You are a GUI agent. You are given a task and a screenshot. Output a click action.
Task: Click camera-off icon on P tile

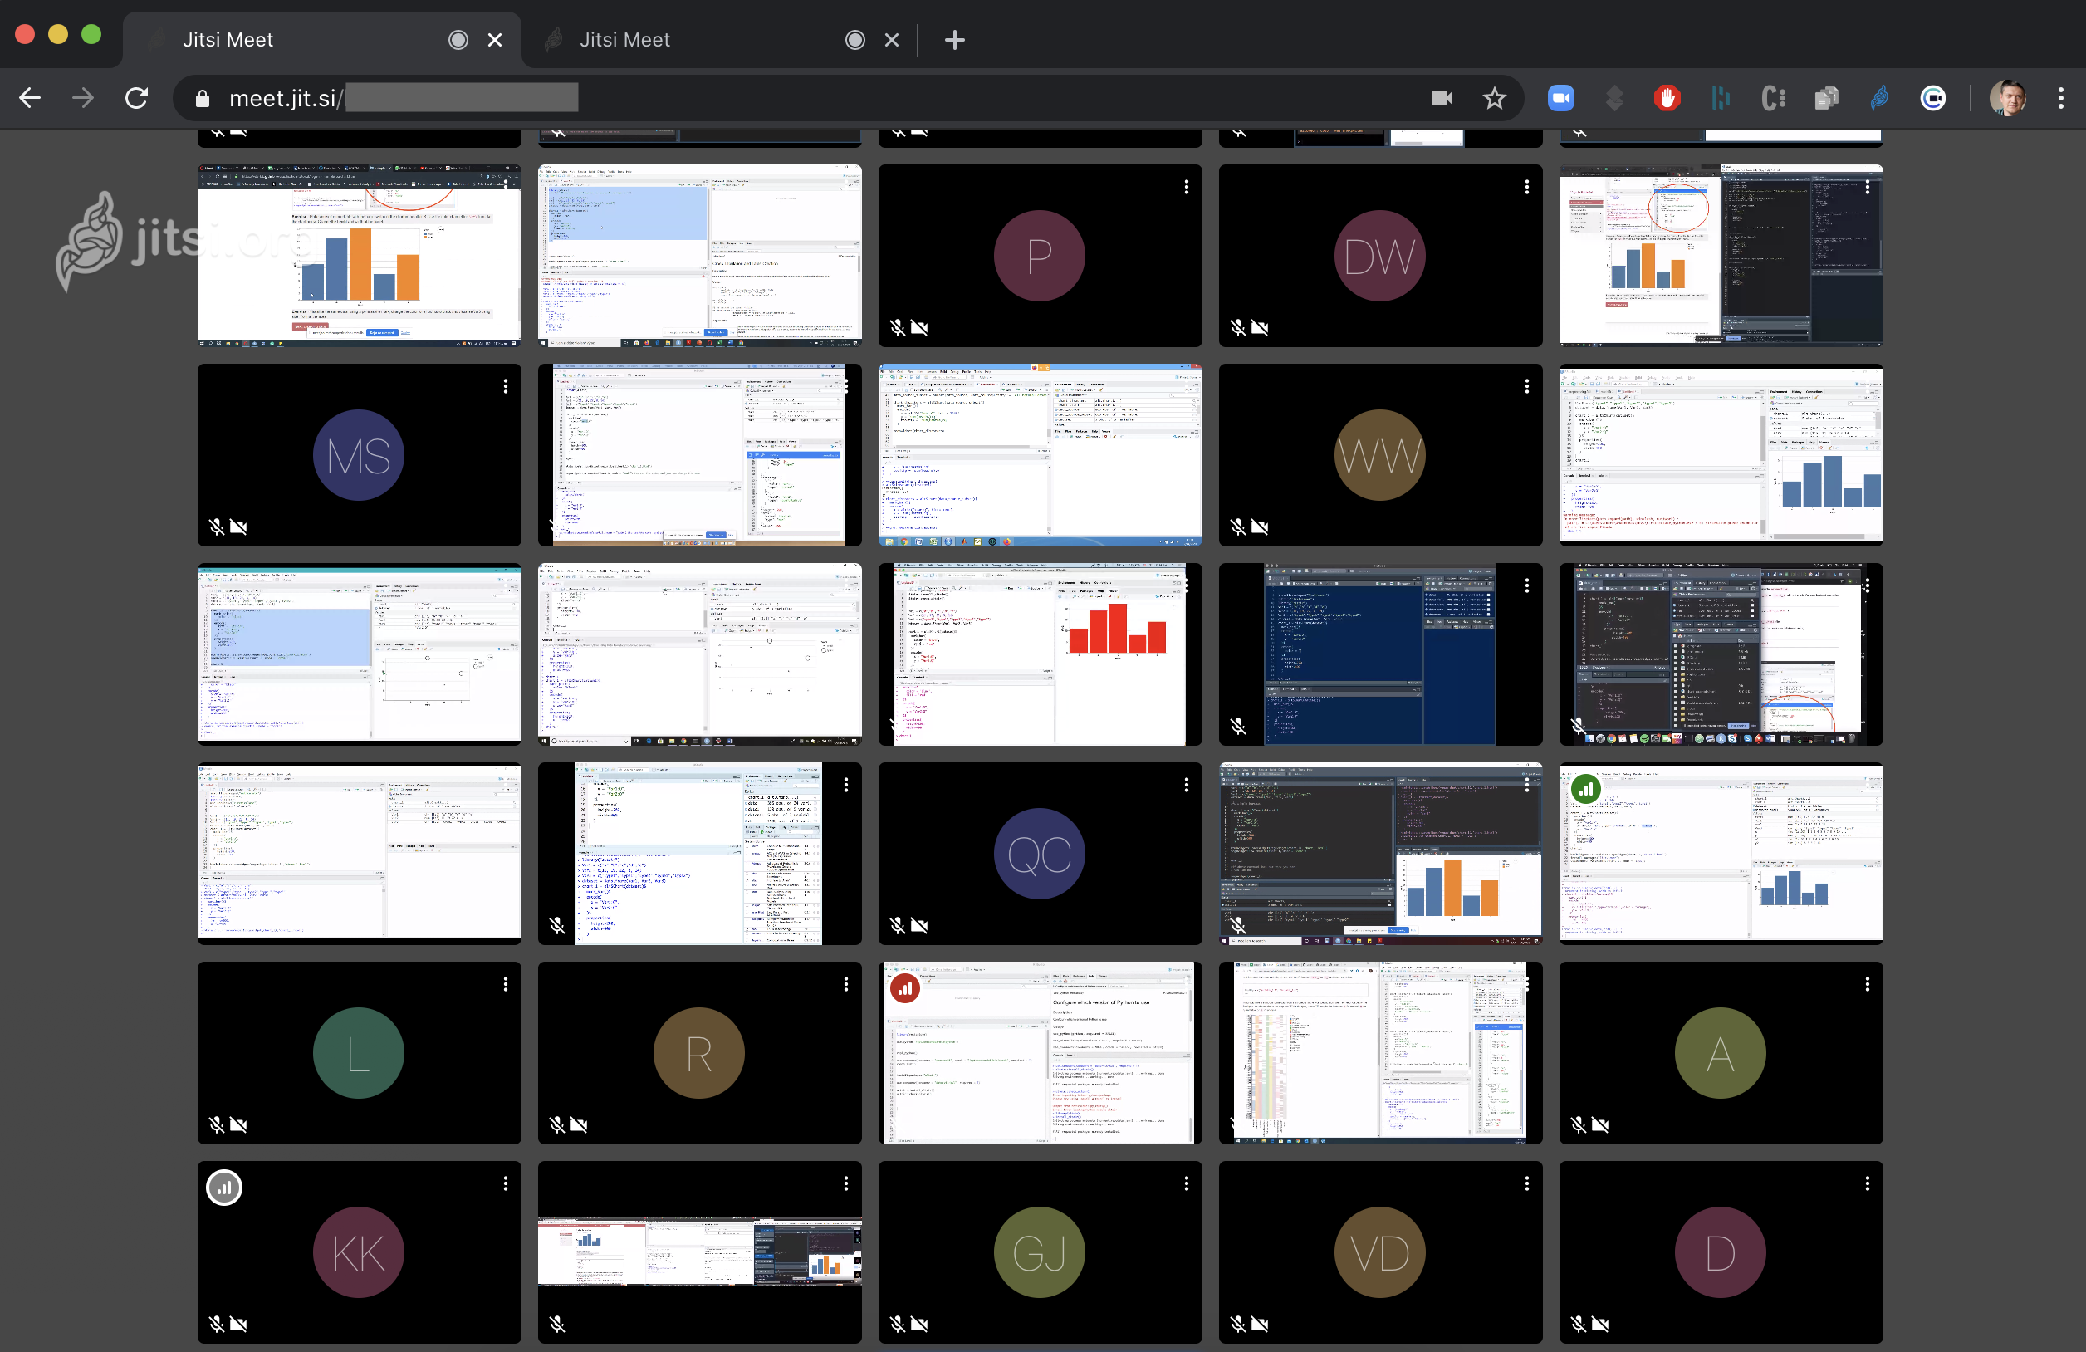click(x=919, y=327)
